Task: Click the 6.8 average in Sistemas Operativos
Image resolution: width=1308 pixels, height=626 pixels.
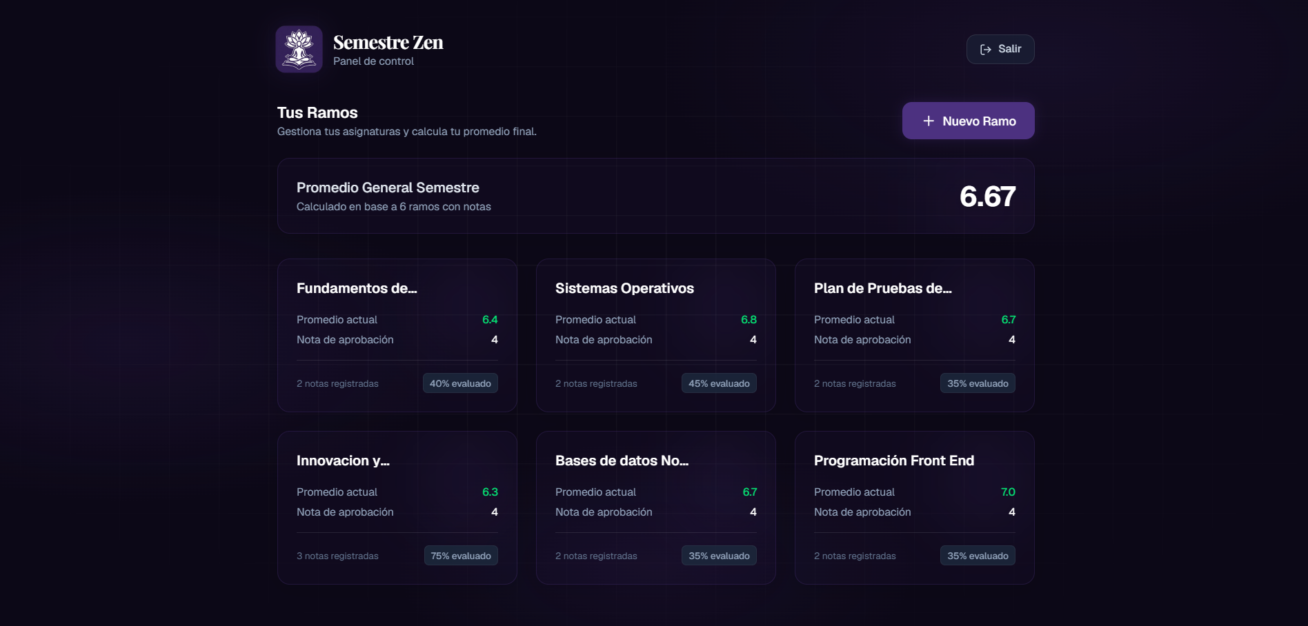Action: pos(749,320)
